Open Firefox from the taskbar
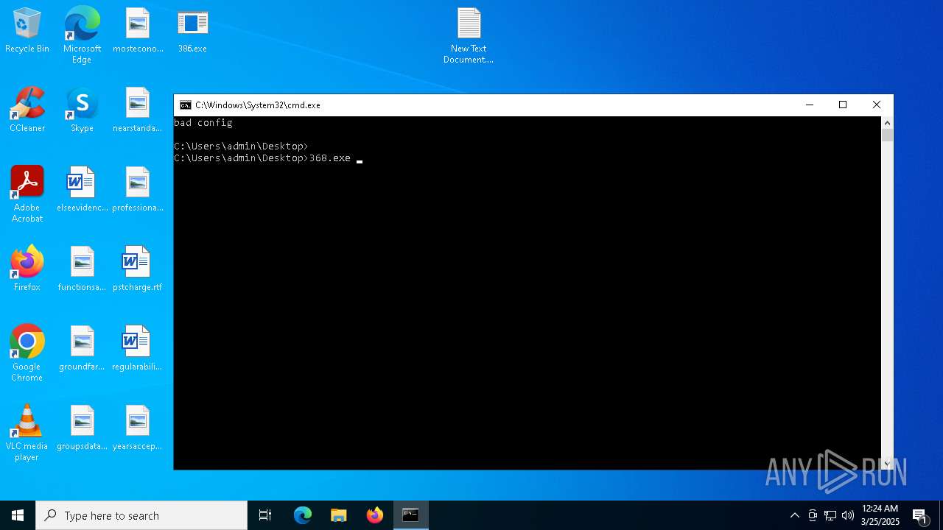The image size is (943, 530). click(x=375, y=515)
